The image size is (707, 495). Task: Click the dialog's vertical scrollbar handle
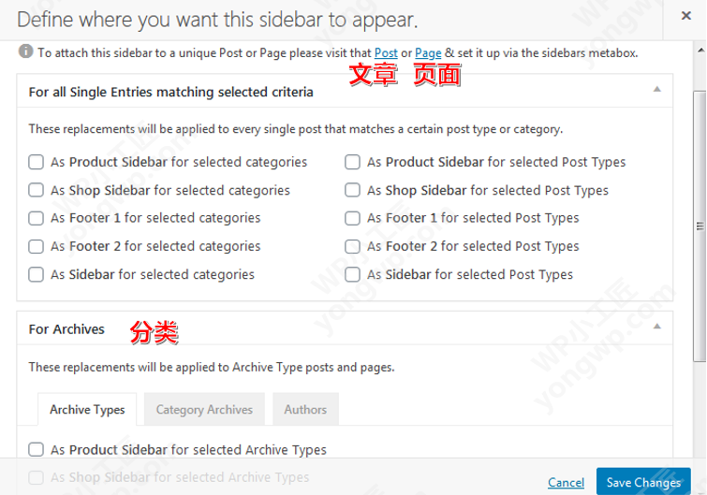tap(699, 225)
